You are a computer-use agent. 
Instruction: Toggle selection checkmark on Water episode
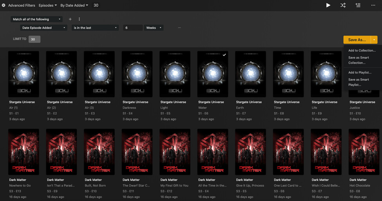(x=224, y=55)
